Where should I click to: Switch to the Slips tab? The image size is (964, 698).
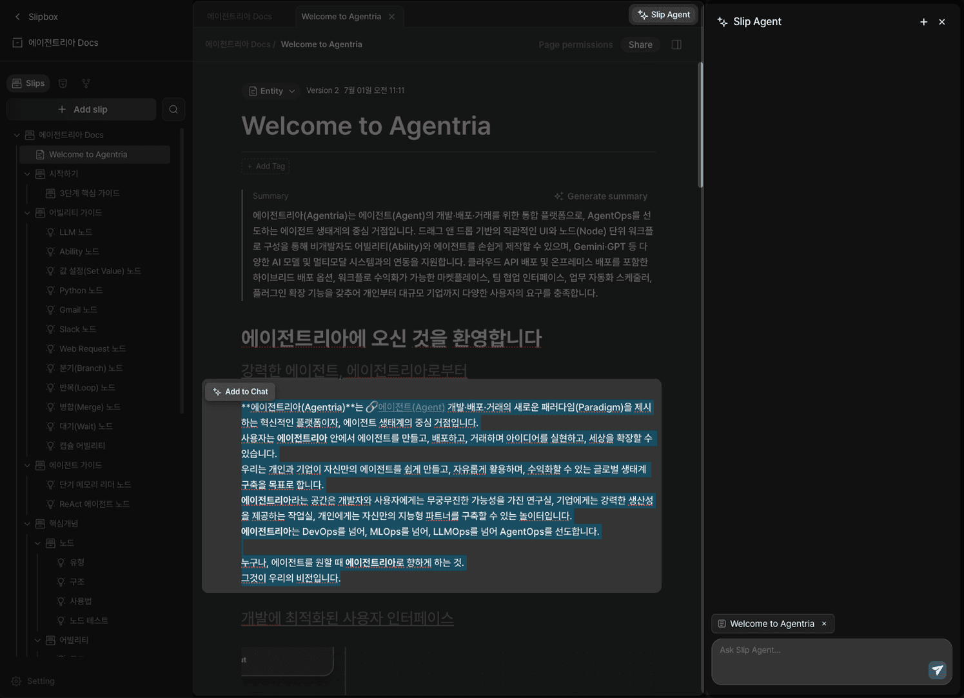click(28, 83)
